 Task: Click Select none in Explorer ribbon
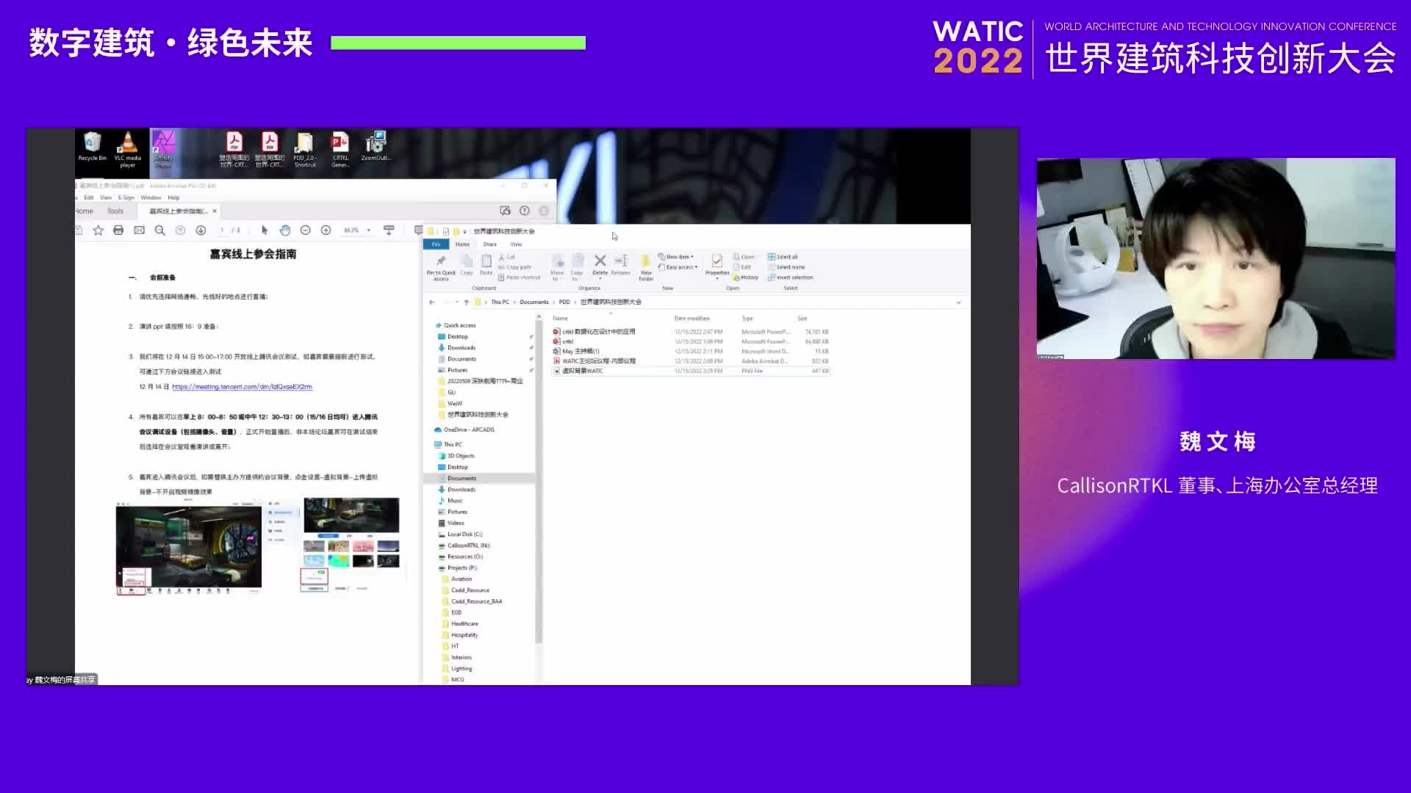(x=789, y=267)
